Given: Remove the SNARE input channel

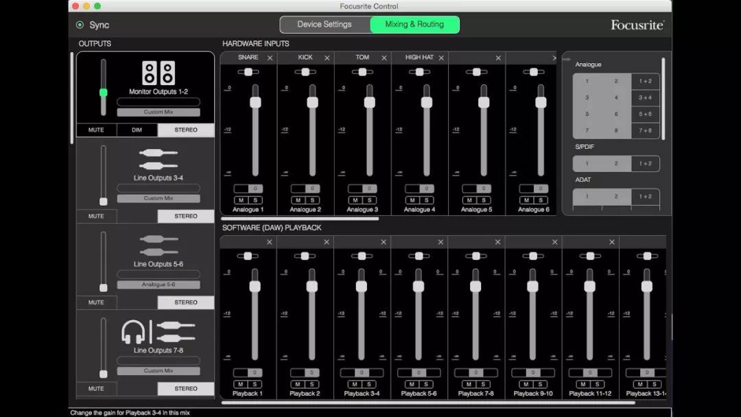Looking at the screenshot, I should click(x=269, y=58).
